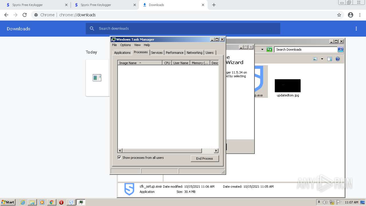
Task: Sort processes by Memory column
Action: coord(200,63)
